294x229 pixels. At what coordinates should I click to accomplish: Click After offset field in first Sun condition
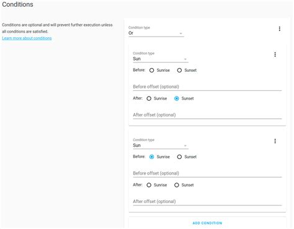tap(207, 115)
